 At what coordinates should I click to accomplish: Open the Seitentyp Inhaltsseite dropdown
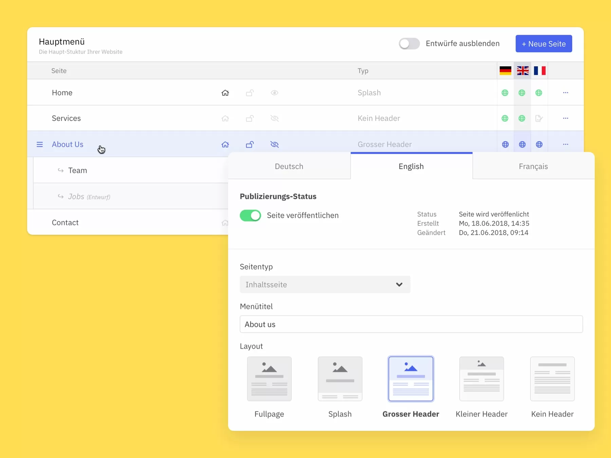(325, 285)
